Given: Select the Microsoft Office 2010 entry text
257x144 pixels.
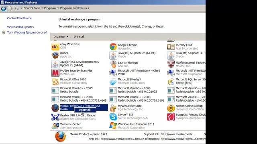Looking at the screenshot, I should tap(73, 81).
